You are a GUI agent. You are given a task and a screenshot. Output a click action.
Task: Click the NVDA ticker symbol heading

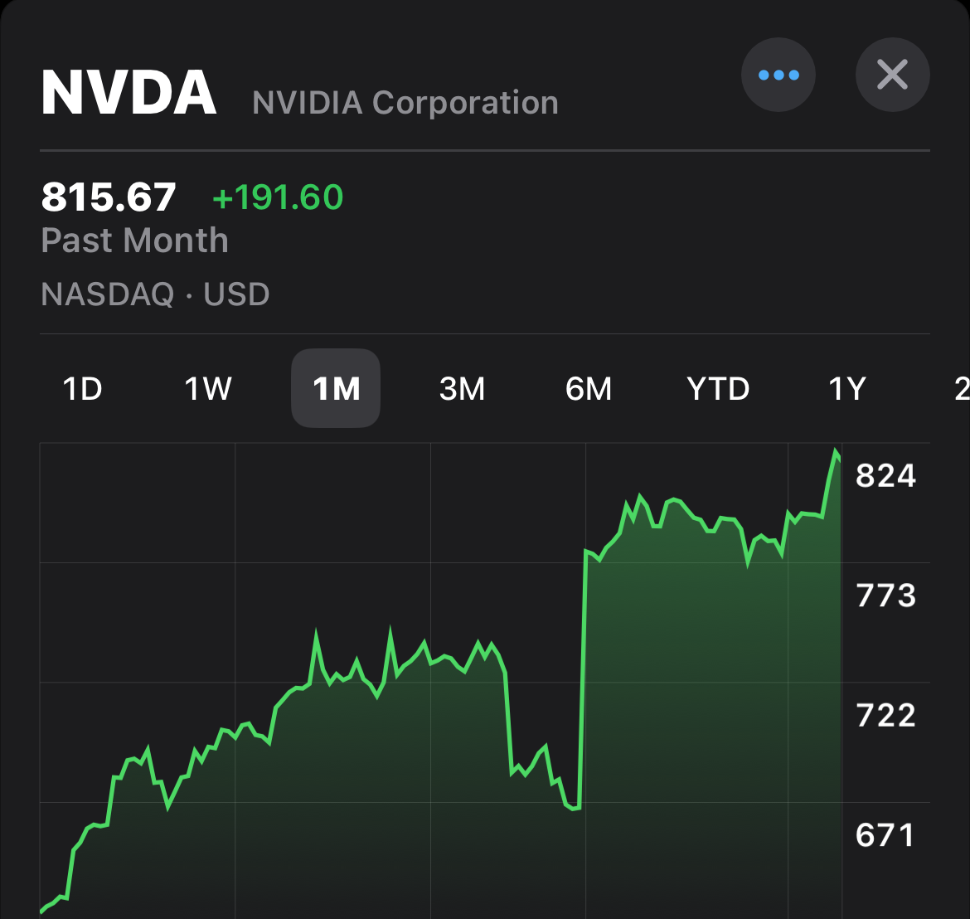129,93
